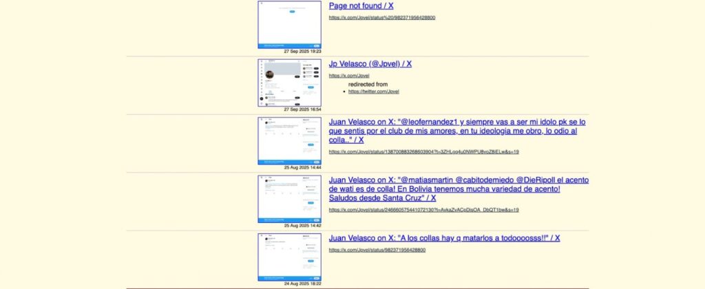Click the status URL ending in DbQT1bw&s=19

pos(423,210)
